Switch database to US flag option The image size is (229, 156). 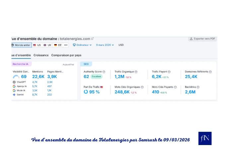pyautogui.click(x=37, y=45)
